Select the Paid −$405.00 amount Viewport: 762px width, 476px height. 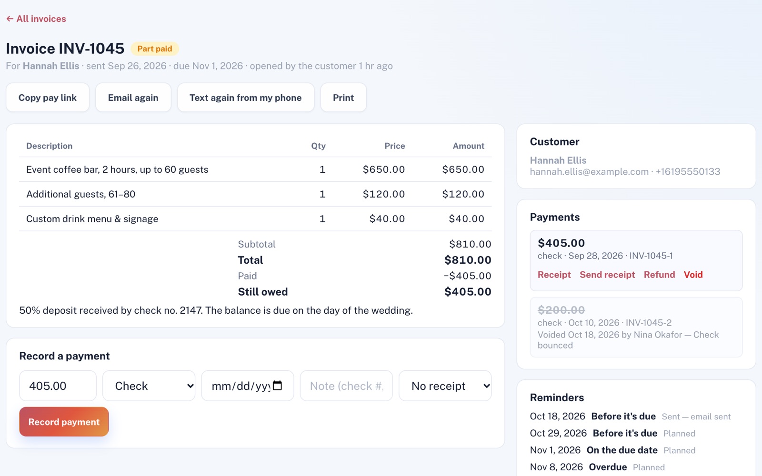(x=467, y=276)
